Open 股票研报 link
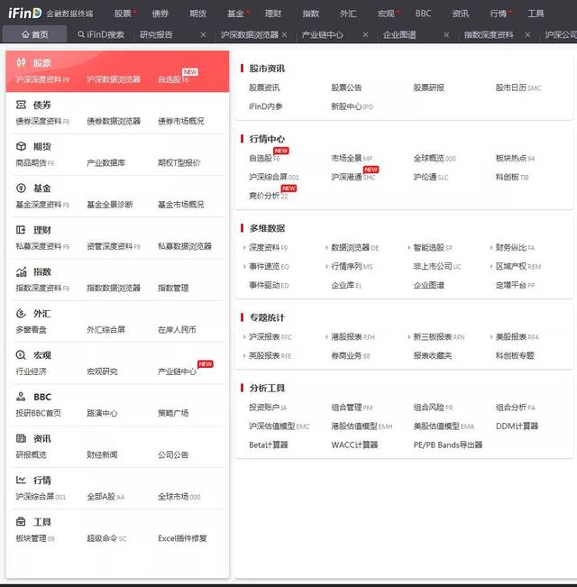This screenshot has height=587, width=577. (x=429, y=87)
